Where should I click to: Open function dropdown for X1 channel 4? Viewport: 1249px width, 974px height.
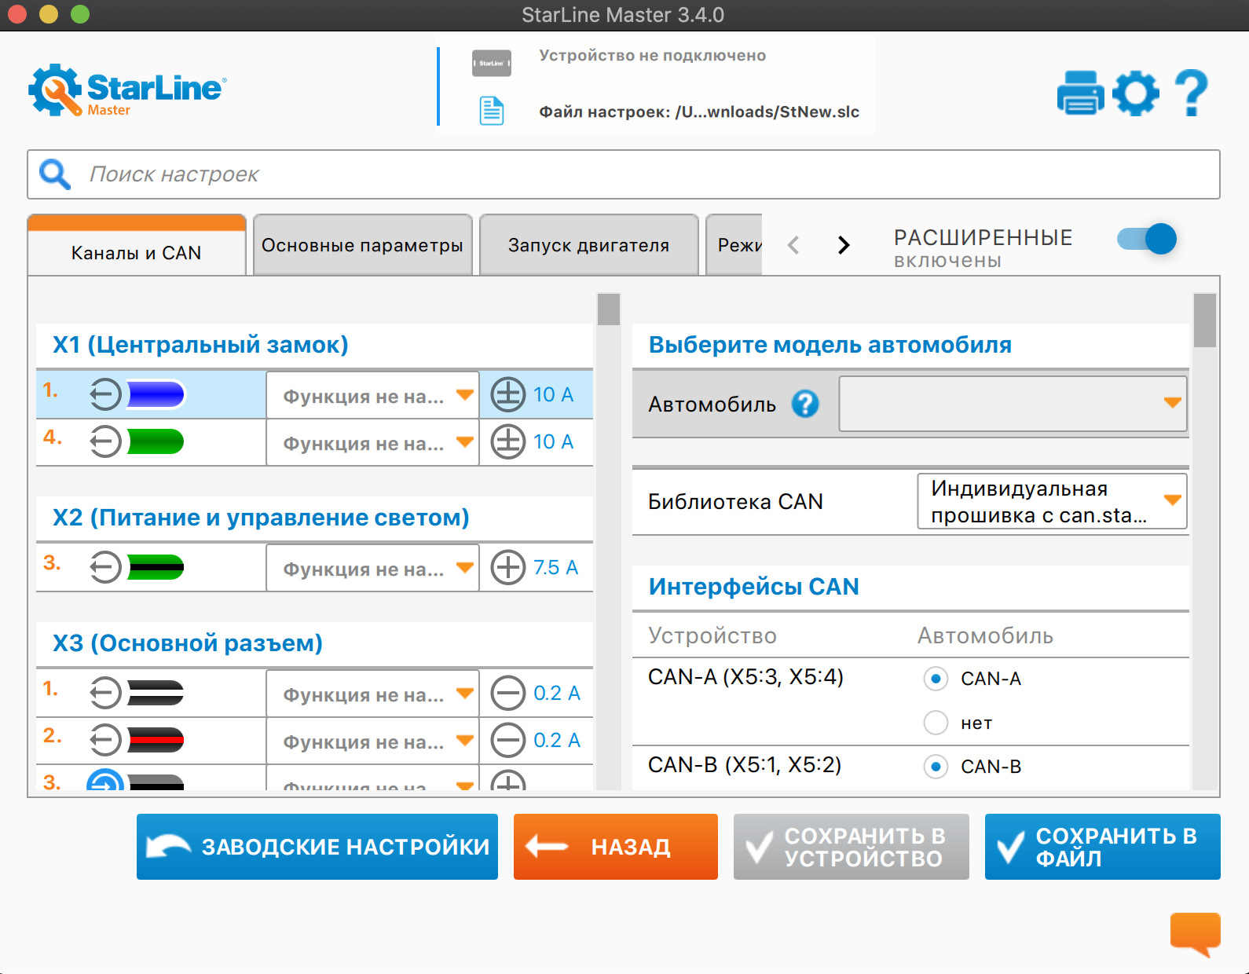point(372,442)
